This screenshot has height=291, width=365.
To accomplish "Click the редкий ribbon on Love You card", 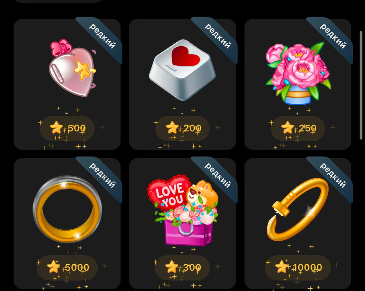I will tap(217, 176).
